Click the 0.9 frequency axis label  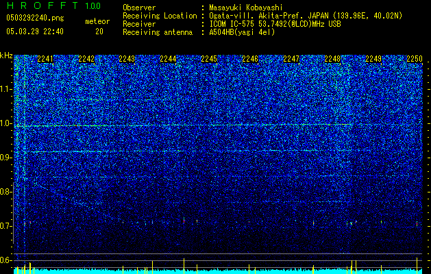(x=4, y=158)
